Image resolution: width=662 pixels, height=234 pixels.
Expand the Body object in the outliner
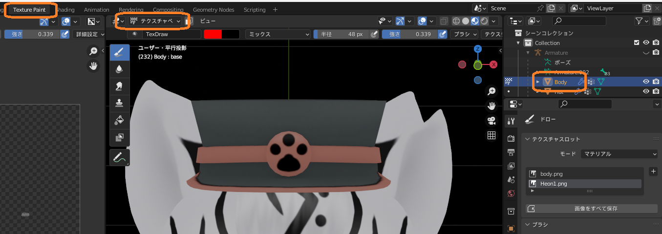(537, 82)
